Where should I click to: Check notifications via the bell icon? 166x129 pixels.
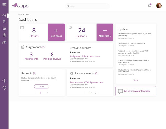pos(149,6)
